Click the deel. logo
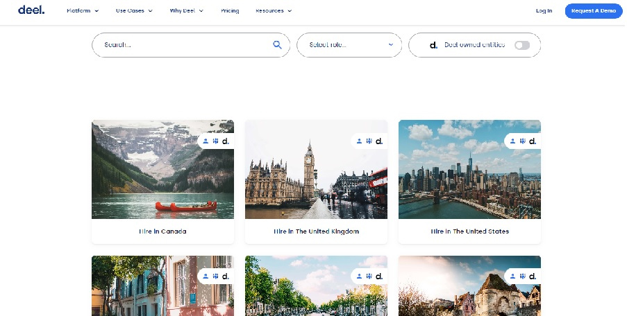 click(31, 10)
